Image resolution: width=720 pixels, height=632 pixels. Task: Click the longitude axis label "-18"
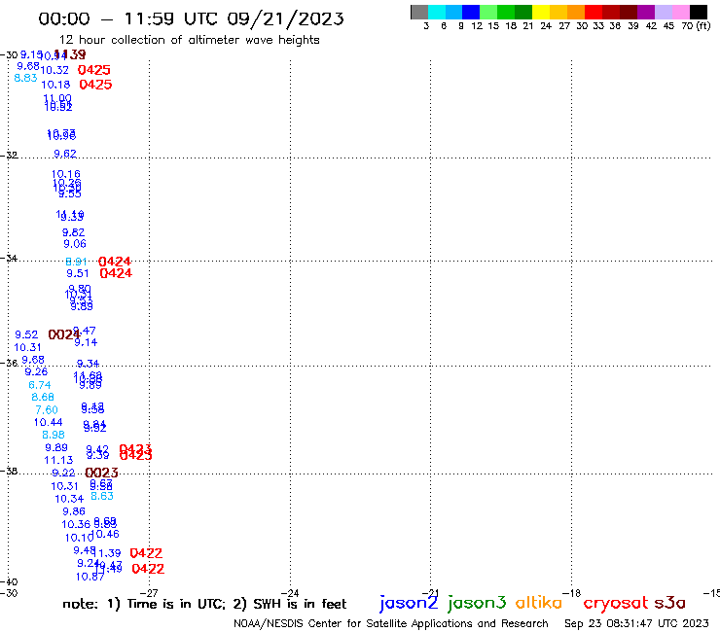pos(572,593)
